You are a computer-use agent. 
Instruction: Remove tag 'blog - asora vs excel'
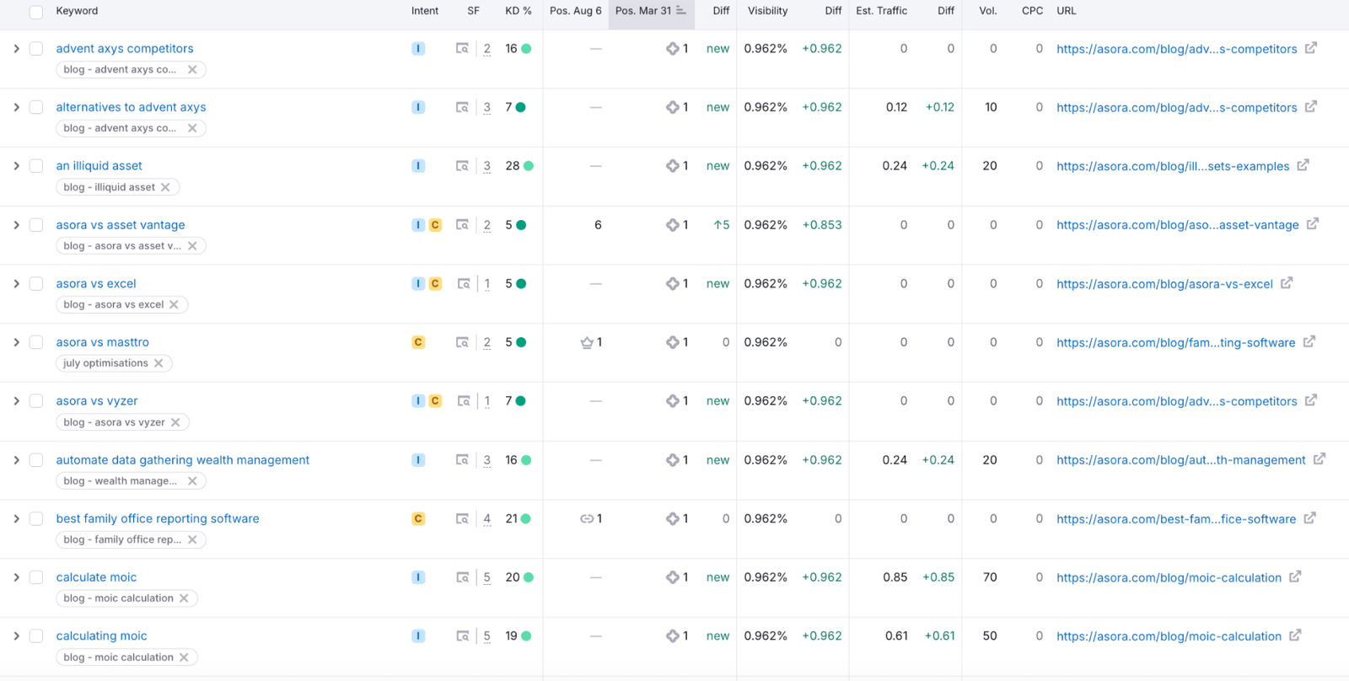coord(174,304)
